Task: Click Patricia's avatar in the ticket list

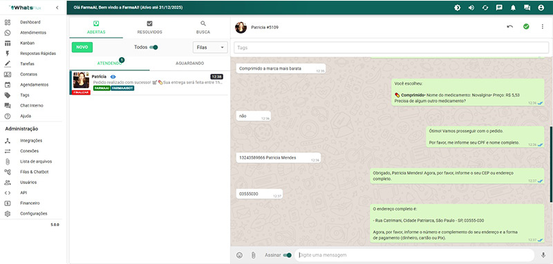Action: pyautogui.click(x=81, y=81)
